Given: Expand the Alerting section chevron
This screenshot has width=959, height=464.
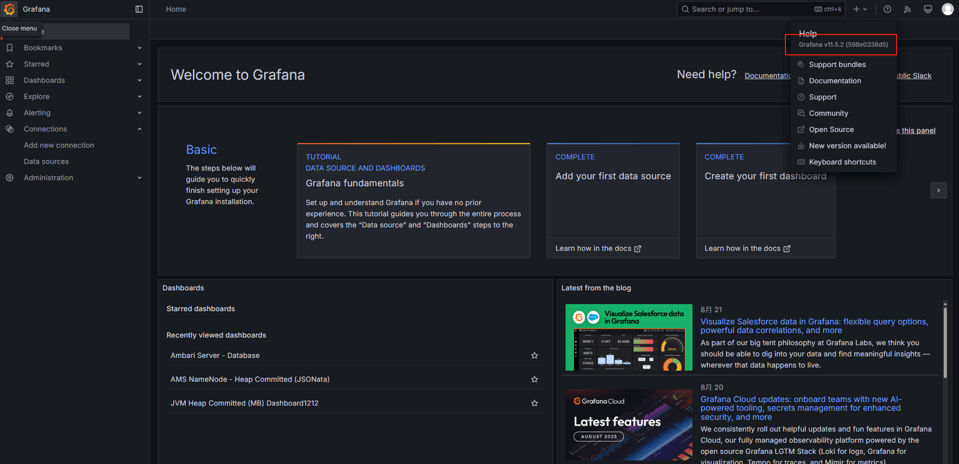Looking at the screenshot, I should click(140, 113).
